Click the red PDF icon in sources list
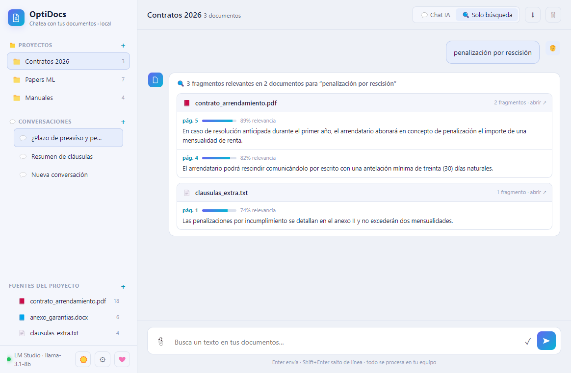The image size is (571, 373). [x=22, y=301]
